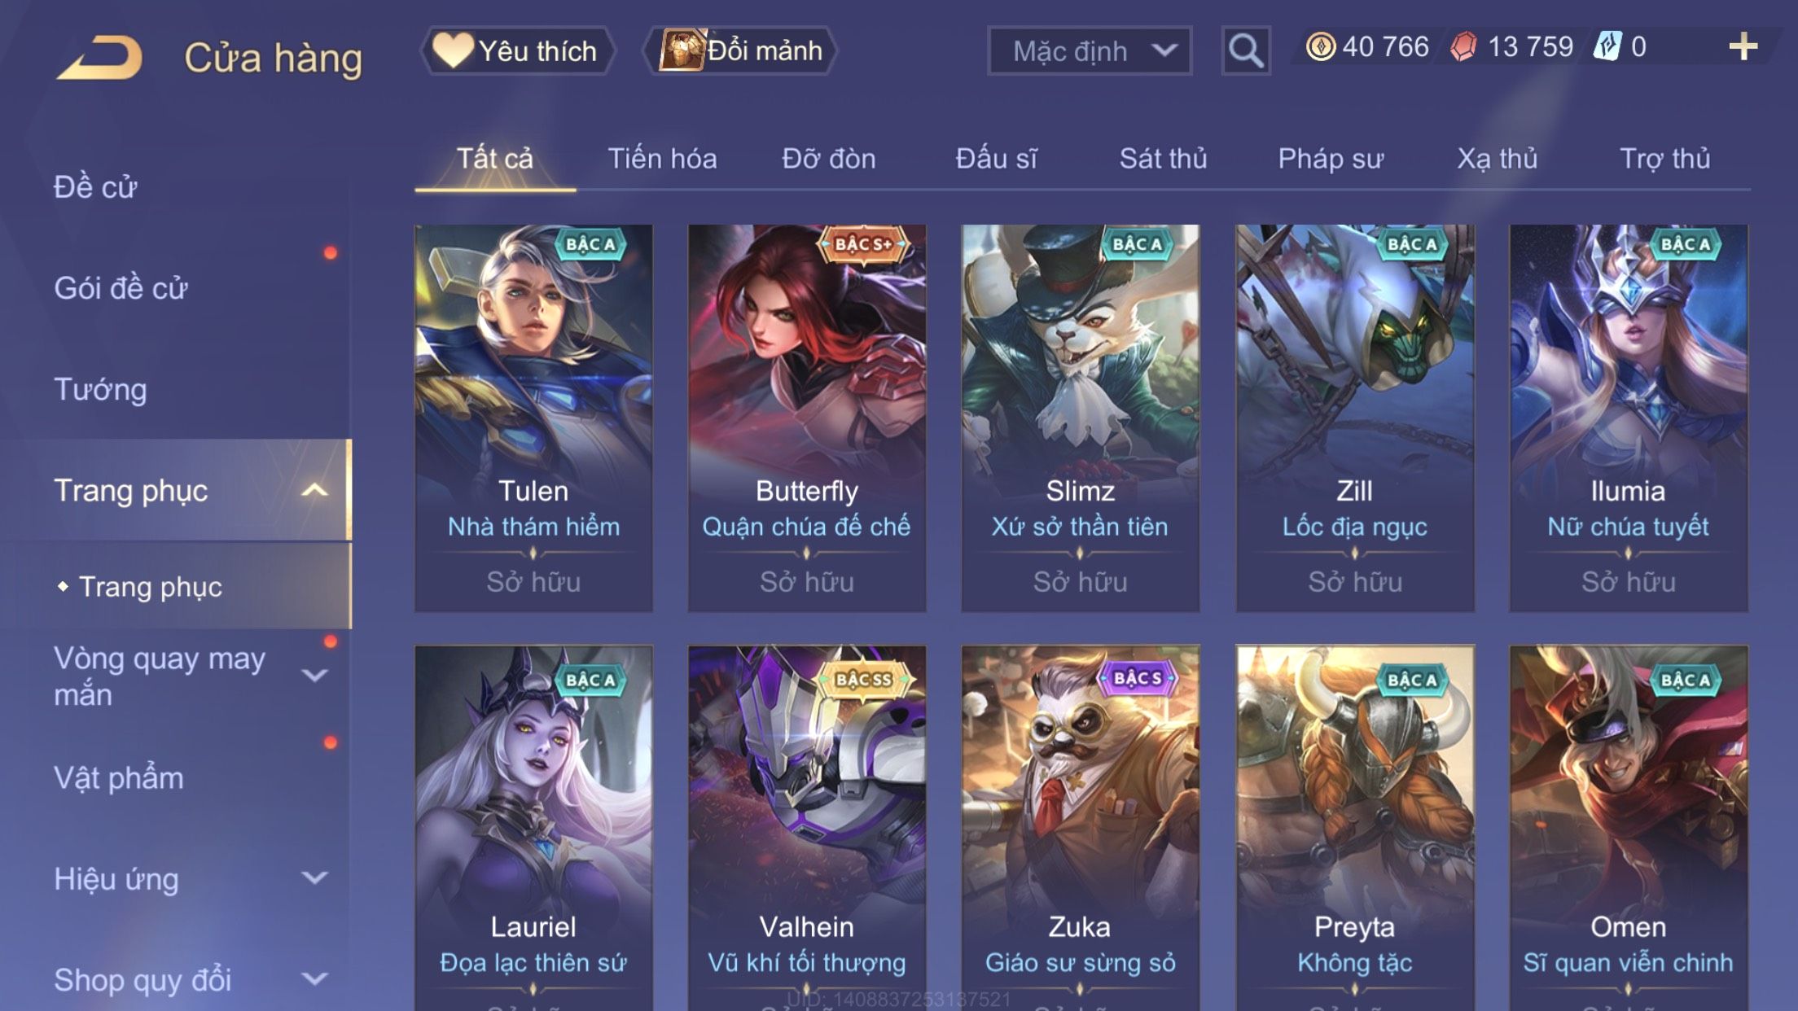This screenshot has height=1011, width=1798.
Task: Select the Butterfly Quận chúa đế chế skin card
Action: tap(806, 418)
